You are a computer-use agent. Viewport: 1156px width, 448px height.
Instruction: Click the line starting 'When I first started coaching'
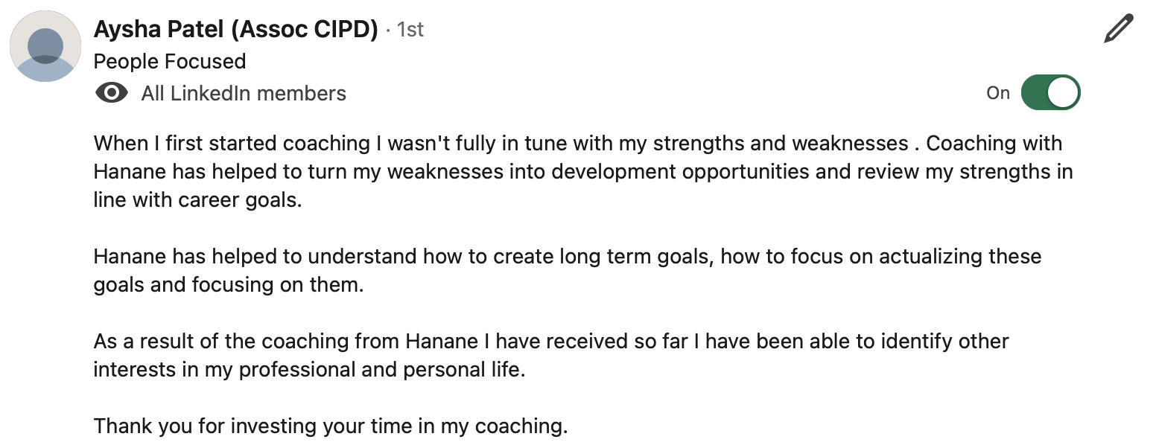(x=578, y=143)
